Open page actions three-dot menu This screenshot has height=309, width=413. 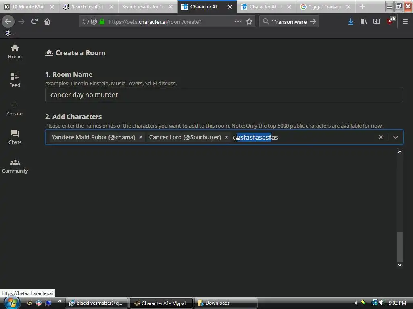point(238,22)
